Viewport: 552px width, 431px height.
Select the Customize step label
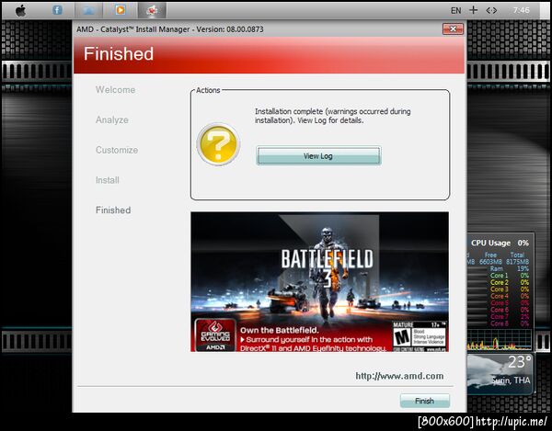point(117,150)
